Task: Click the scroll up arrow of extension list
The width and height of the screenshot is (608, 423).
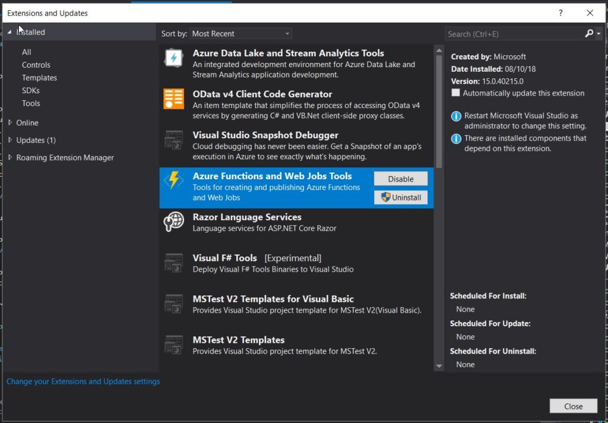Action: coord(439,50)
